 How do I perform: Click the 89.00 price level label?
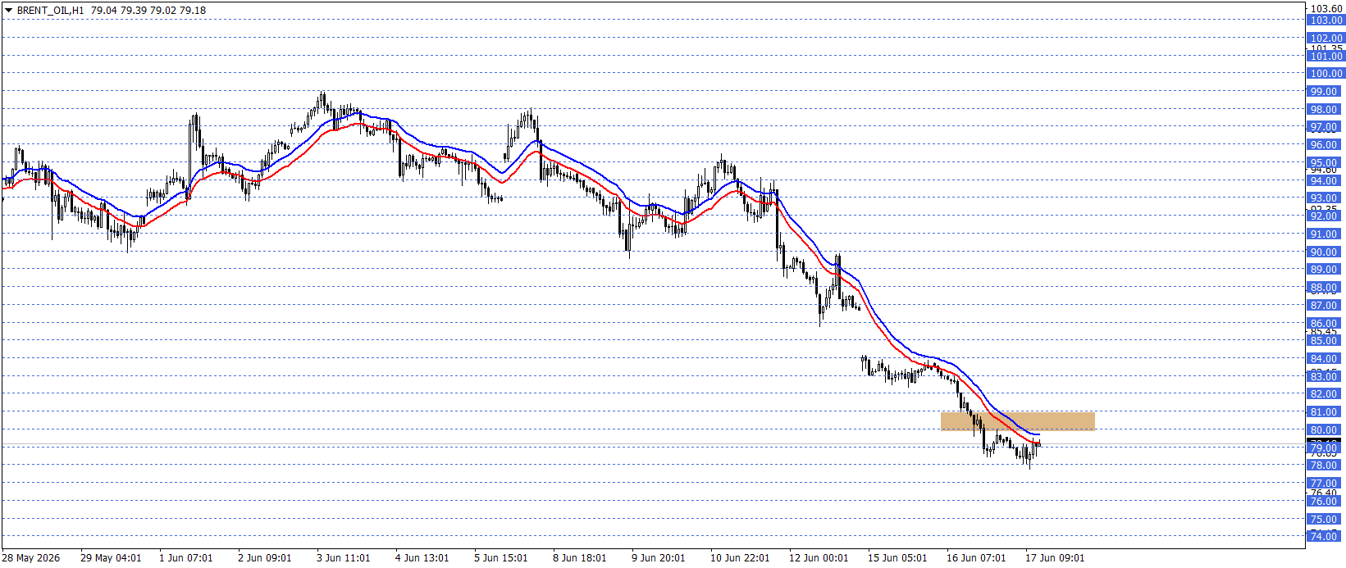1325,270
